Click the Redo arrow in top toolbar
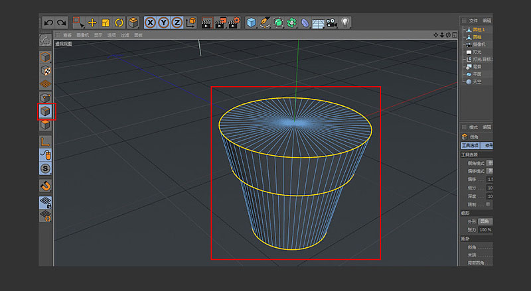This screenshot has width=531, height=291. click(61, 23)
